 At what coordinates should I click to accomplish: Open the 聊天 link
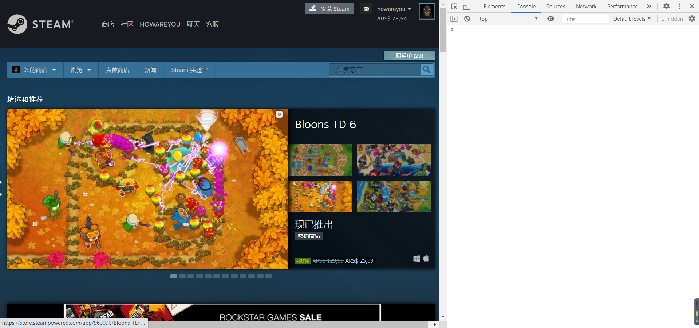pos(193,24)
